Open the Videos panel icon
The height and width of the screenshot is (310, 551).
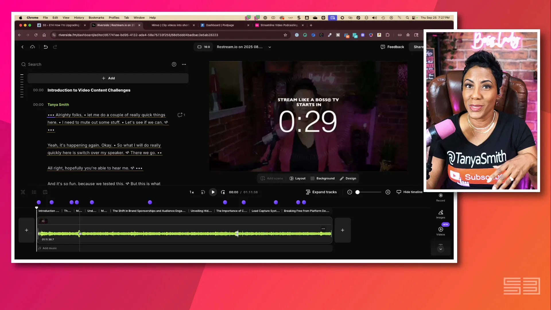[x=441, y=230]
